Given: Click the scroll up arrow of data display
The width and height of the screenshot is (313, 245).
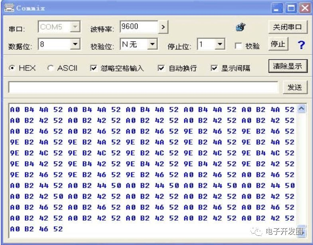Looking at the screenshot, I should click(301, 109).
